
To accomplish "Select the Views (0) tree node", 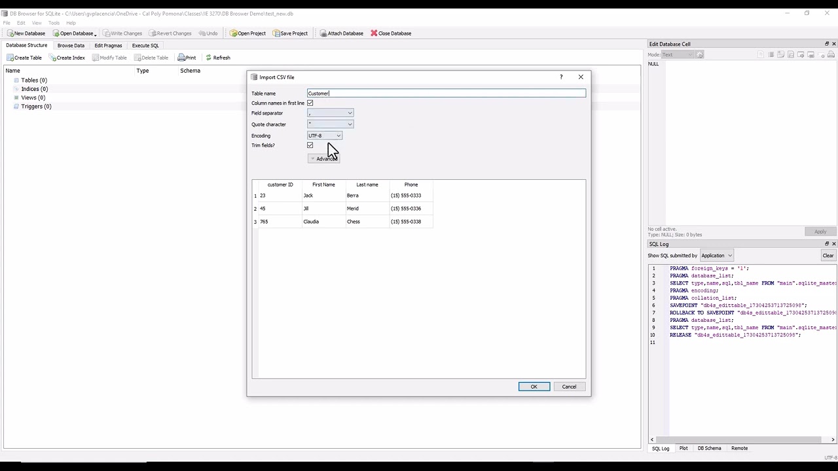I will point(33,97).
